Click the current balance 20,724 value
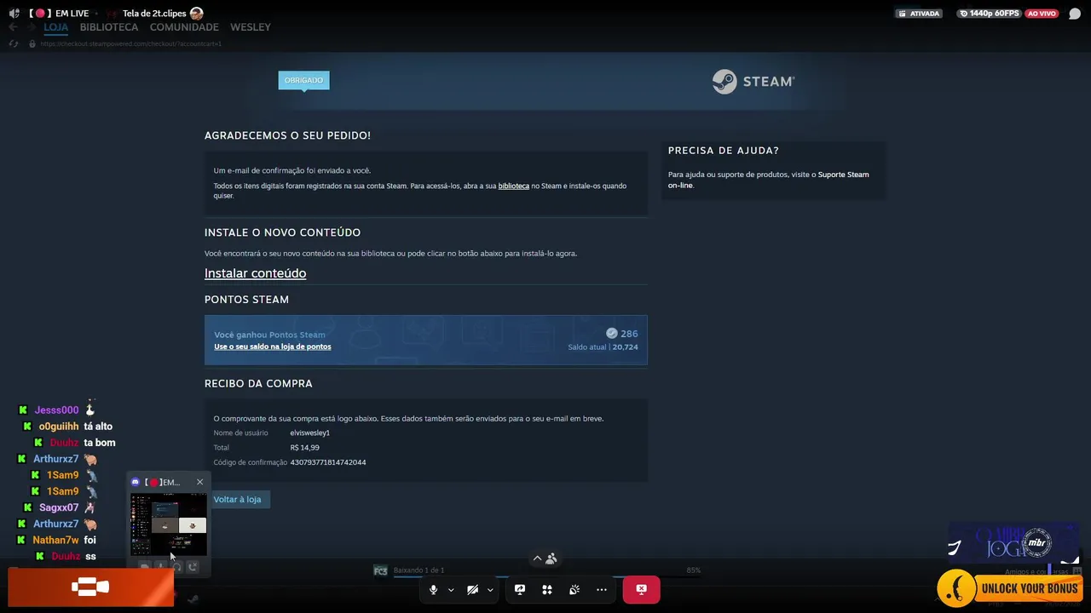Viewport: 1091px width, 613px height. pyautogui.click(x=625, y=347)
